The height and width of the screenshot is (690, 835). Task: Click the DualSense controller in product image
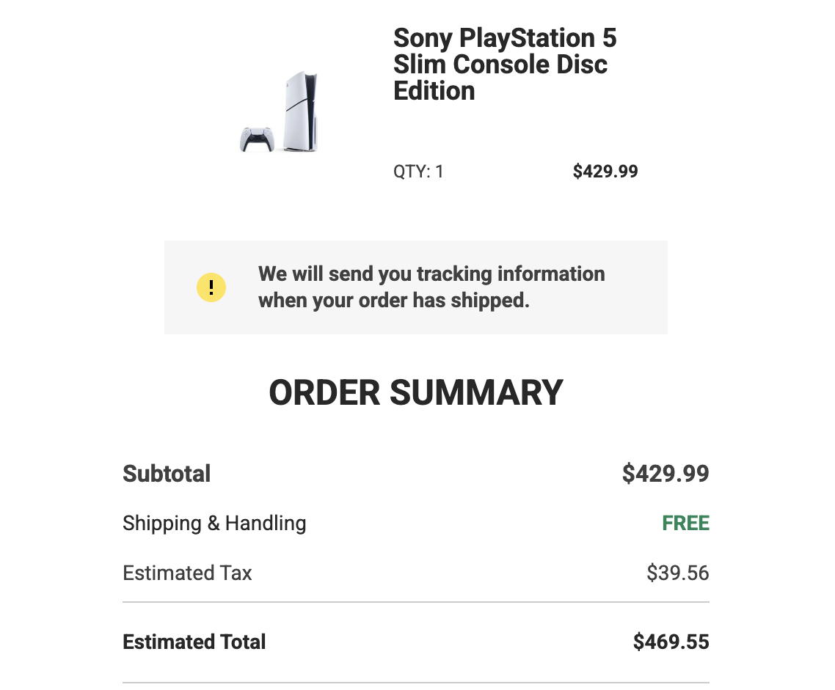[x=258, y=139]
